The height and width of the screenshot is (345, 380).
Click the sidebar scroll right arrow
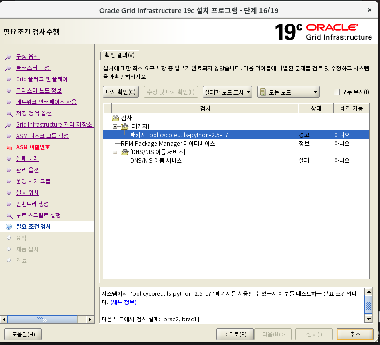90,319
